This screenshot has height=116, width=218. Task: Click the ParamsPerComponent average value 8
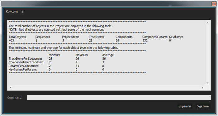[103, 66]
